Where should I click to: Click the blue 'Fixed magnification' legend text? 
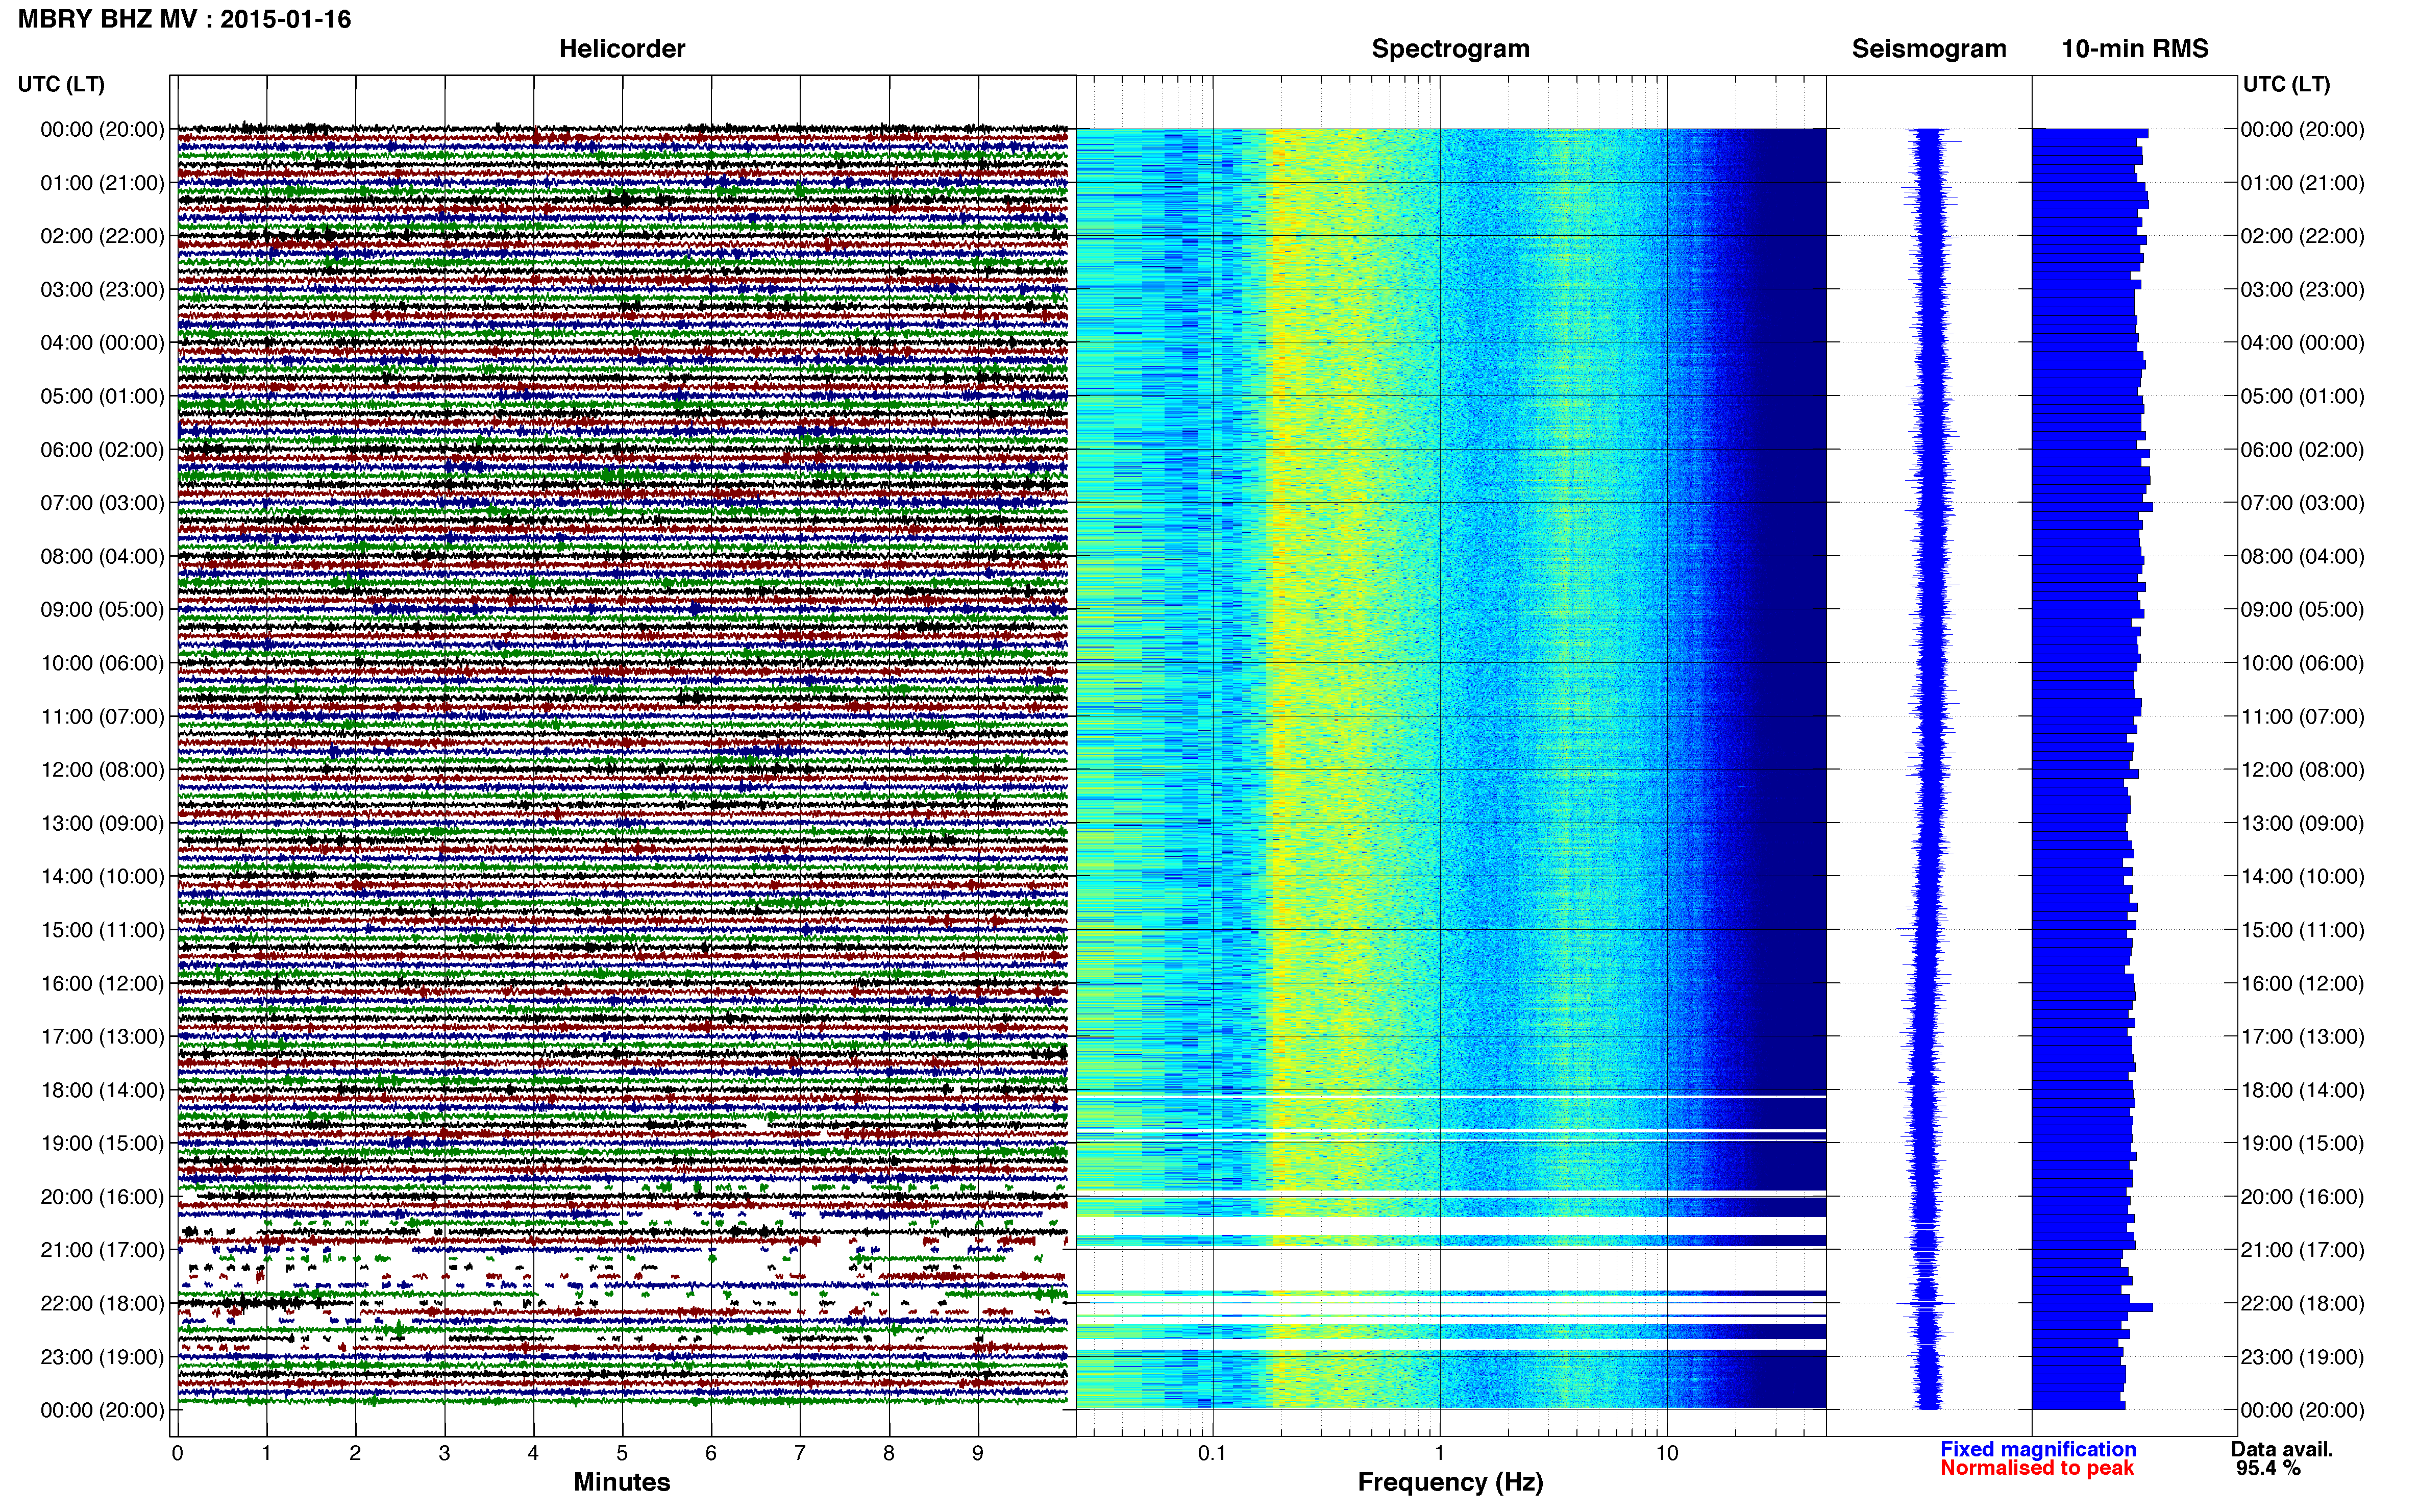point(2038,1449)
